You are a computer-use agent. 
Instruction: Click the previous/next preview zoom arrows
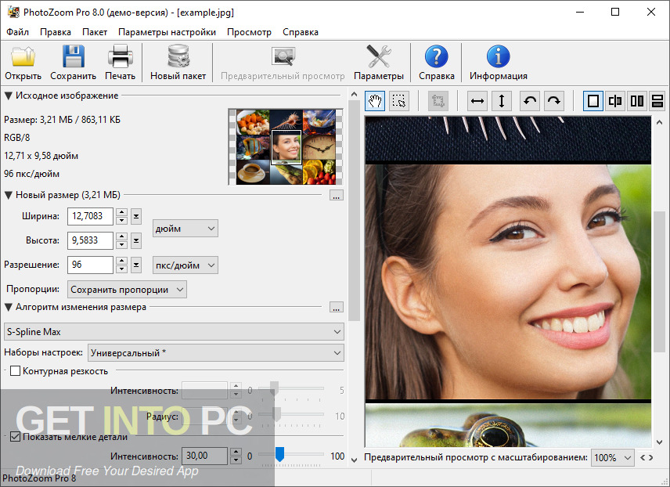click(x=647, y=457)
